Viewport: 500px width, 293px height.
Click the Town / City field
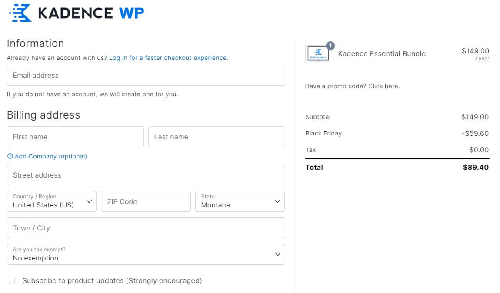pos(146,228)
